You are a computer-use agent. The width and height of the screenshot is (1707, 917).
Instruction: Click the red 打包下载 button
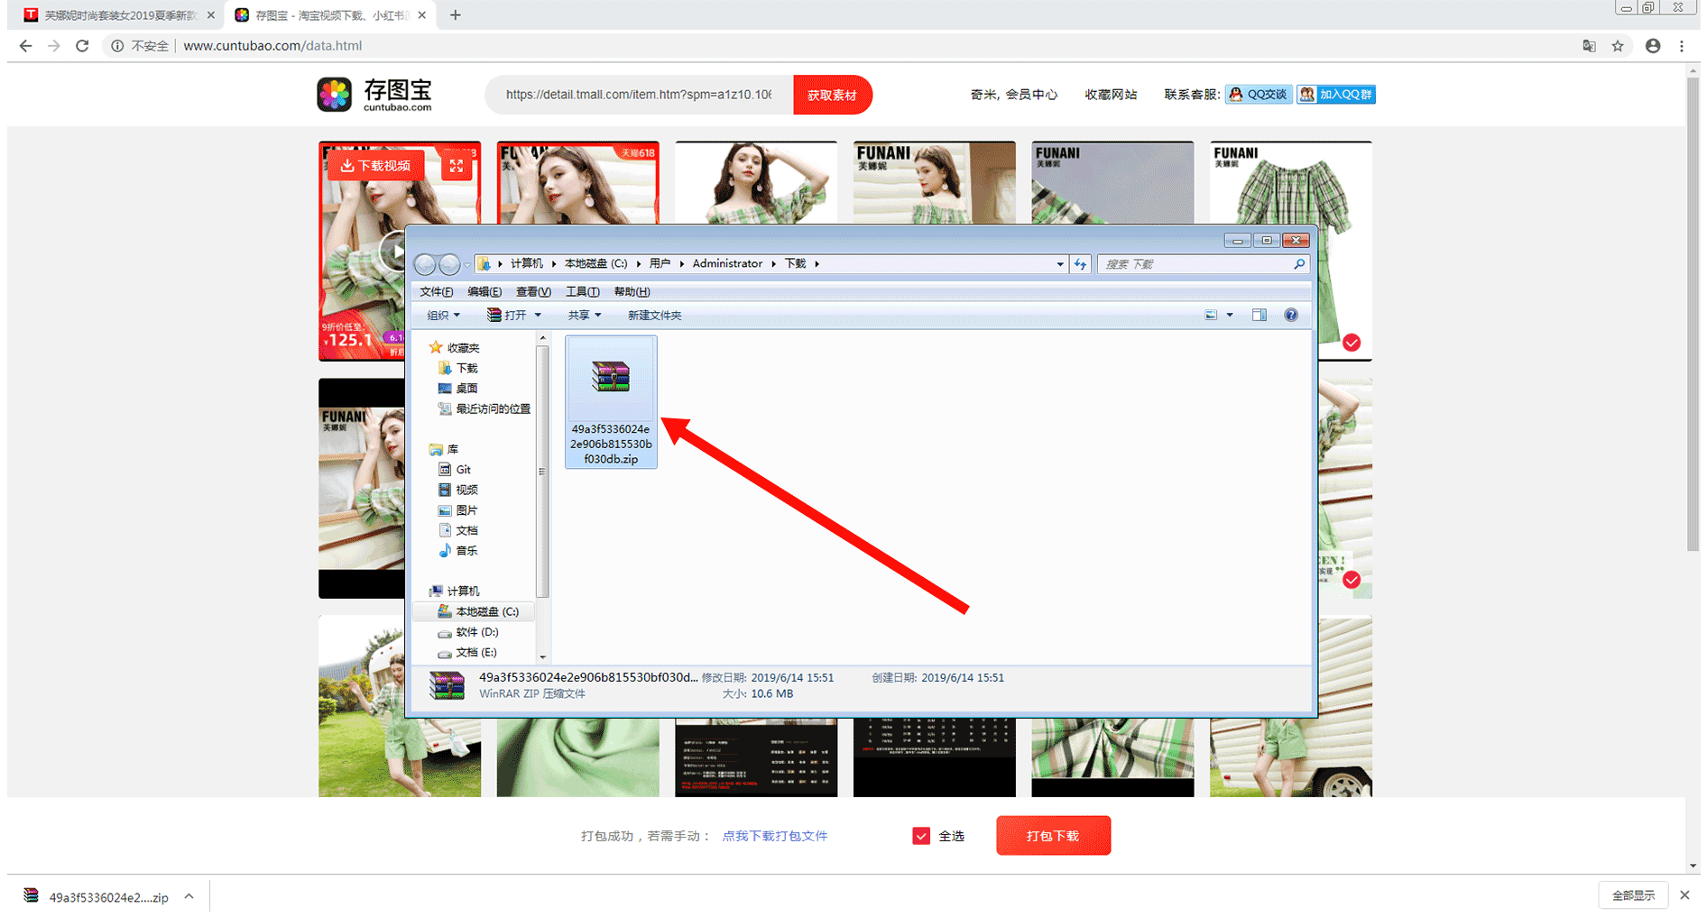tap(1053, 836)
